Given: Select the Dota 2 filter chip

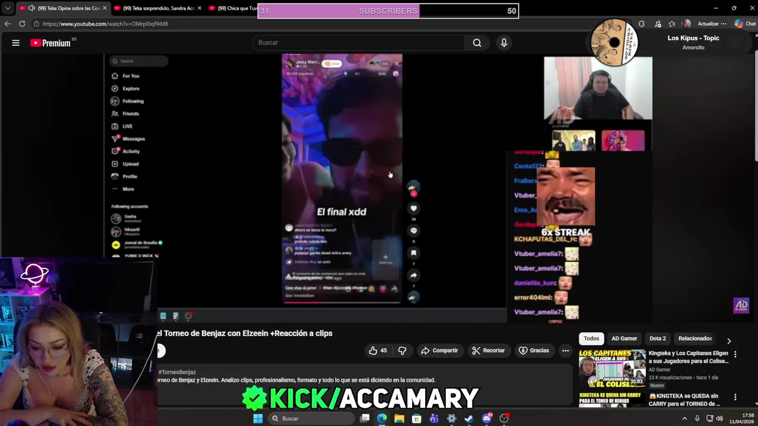Looking at the screenshot, I should 657,338.
